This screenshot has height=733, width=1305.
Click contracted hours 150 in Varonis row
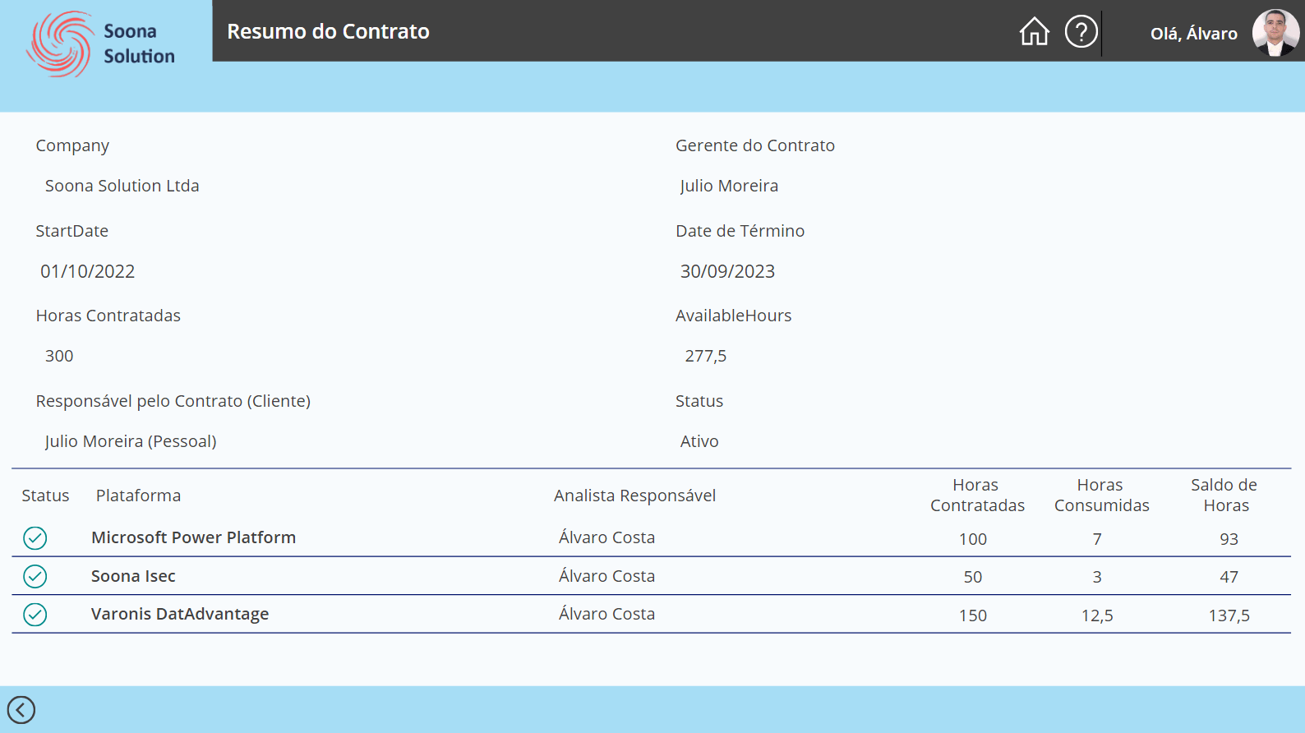(x=973, y=615)
